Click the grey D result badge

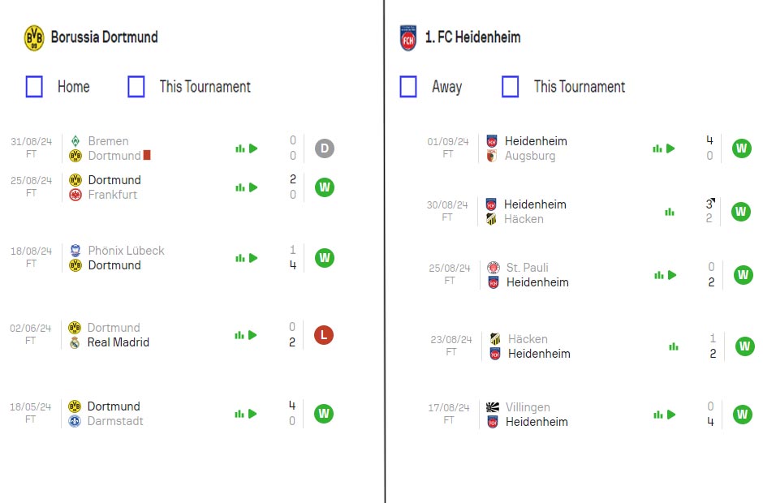pos(325,148)
